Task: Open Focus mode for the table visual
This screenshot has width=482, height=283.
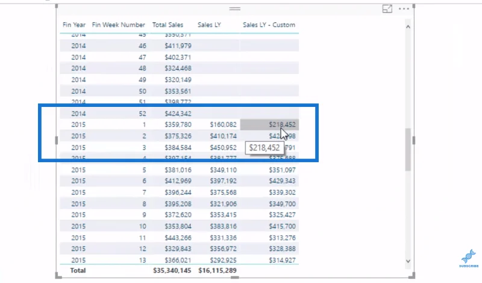Action: (x=387, y=9)
